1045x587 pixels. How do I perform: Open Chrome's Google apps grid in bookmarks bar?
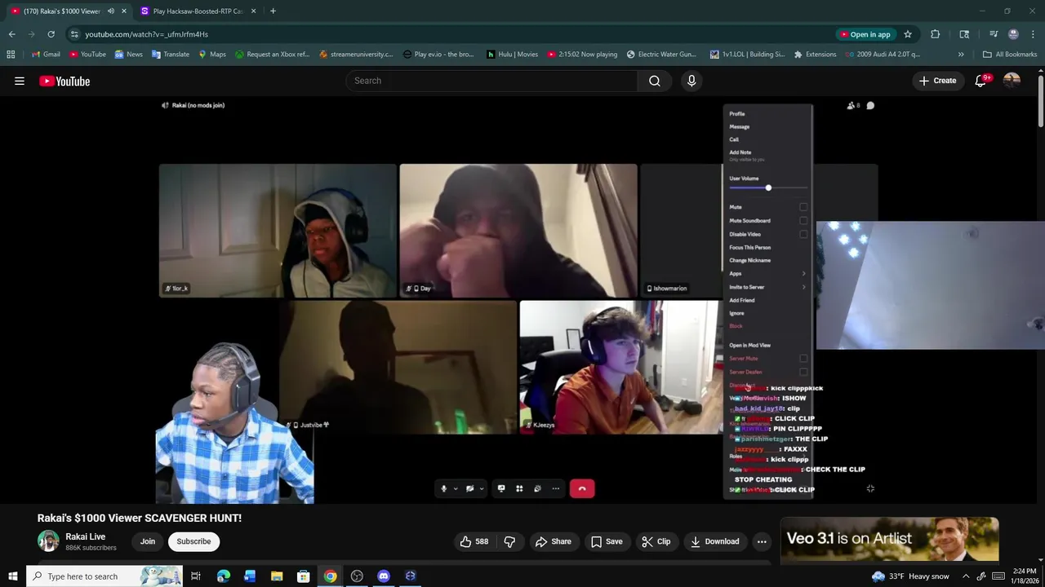click(11, 55)
